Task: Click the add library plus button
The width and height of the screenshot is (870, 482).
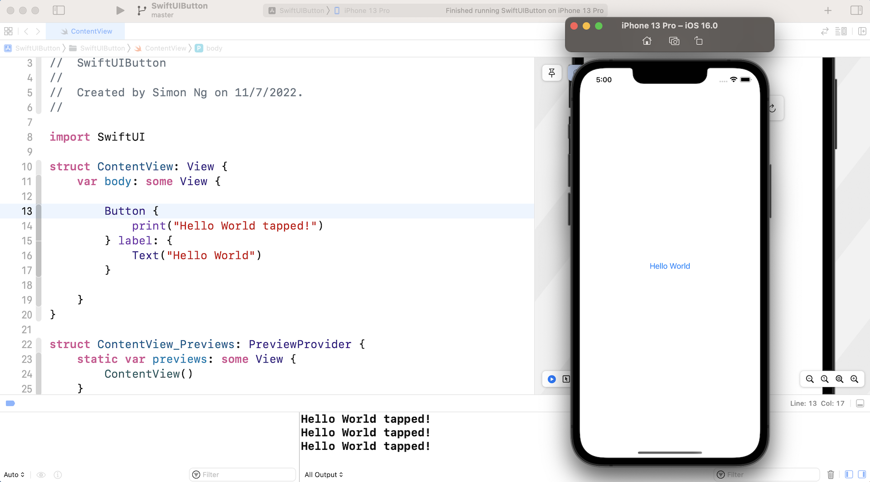Action: pos(828,10)
